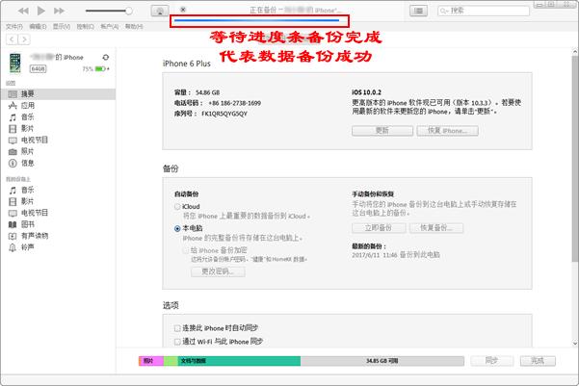Click the Play button
Screen dimensions: 579x386
coord(41,11)
